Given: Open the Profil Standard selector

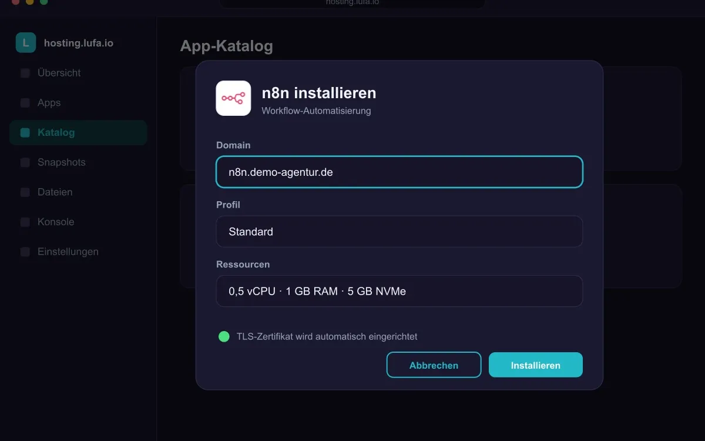Looking at the screenshot, I should pos(399,232).
